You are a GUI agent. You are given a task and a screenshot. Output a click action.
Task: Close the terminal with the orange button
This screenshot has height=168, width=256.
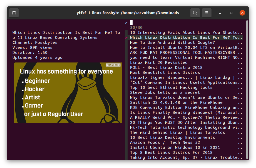pos(242,13)
